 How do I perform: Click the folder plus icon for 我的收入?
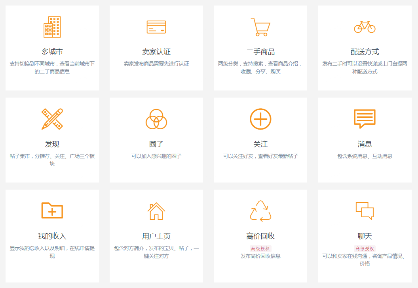point(52,211)
